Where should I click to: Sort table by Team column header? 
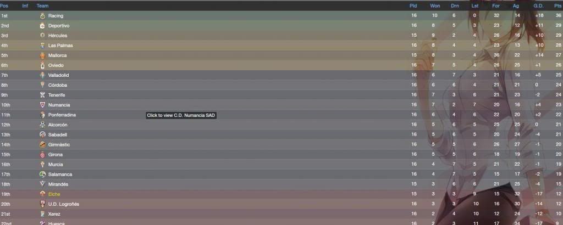pyautogui.click(x=42, y=5)
